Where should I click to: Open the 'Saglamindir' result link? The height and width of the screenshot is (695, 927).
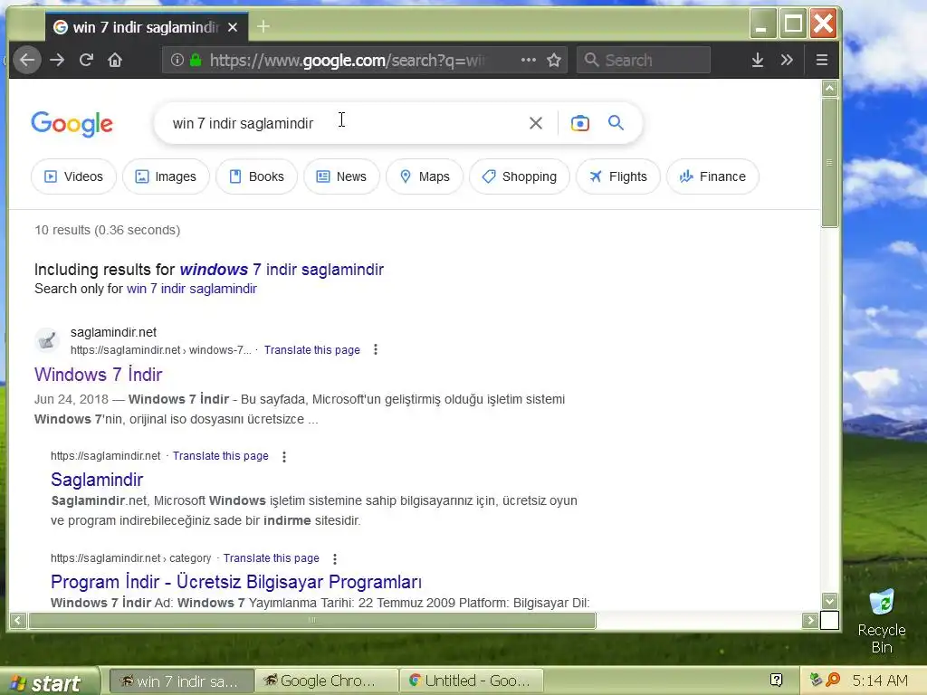(x=97, y=480)
